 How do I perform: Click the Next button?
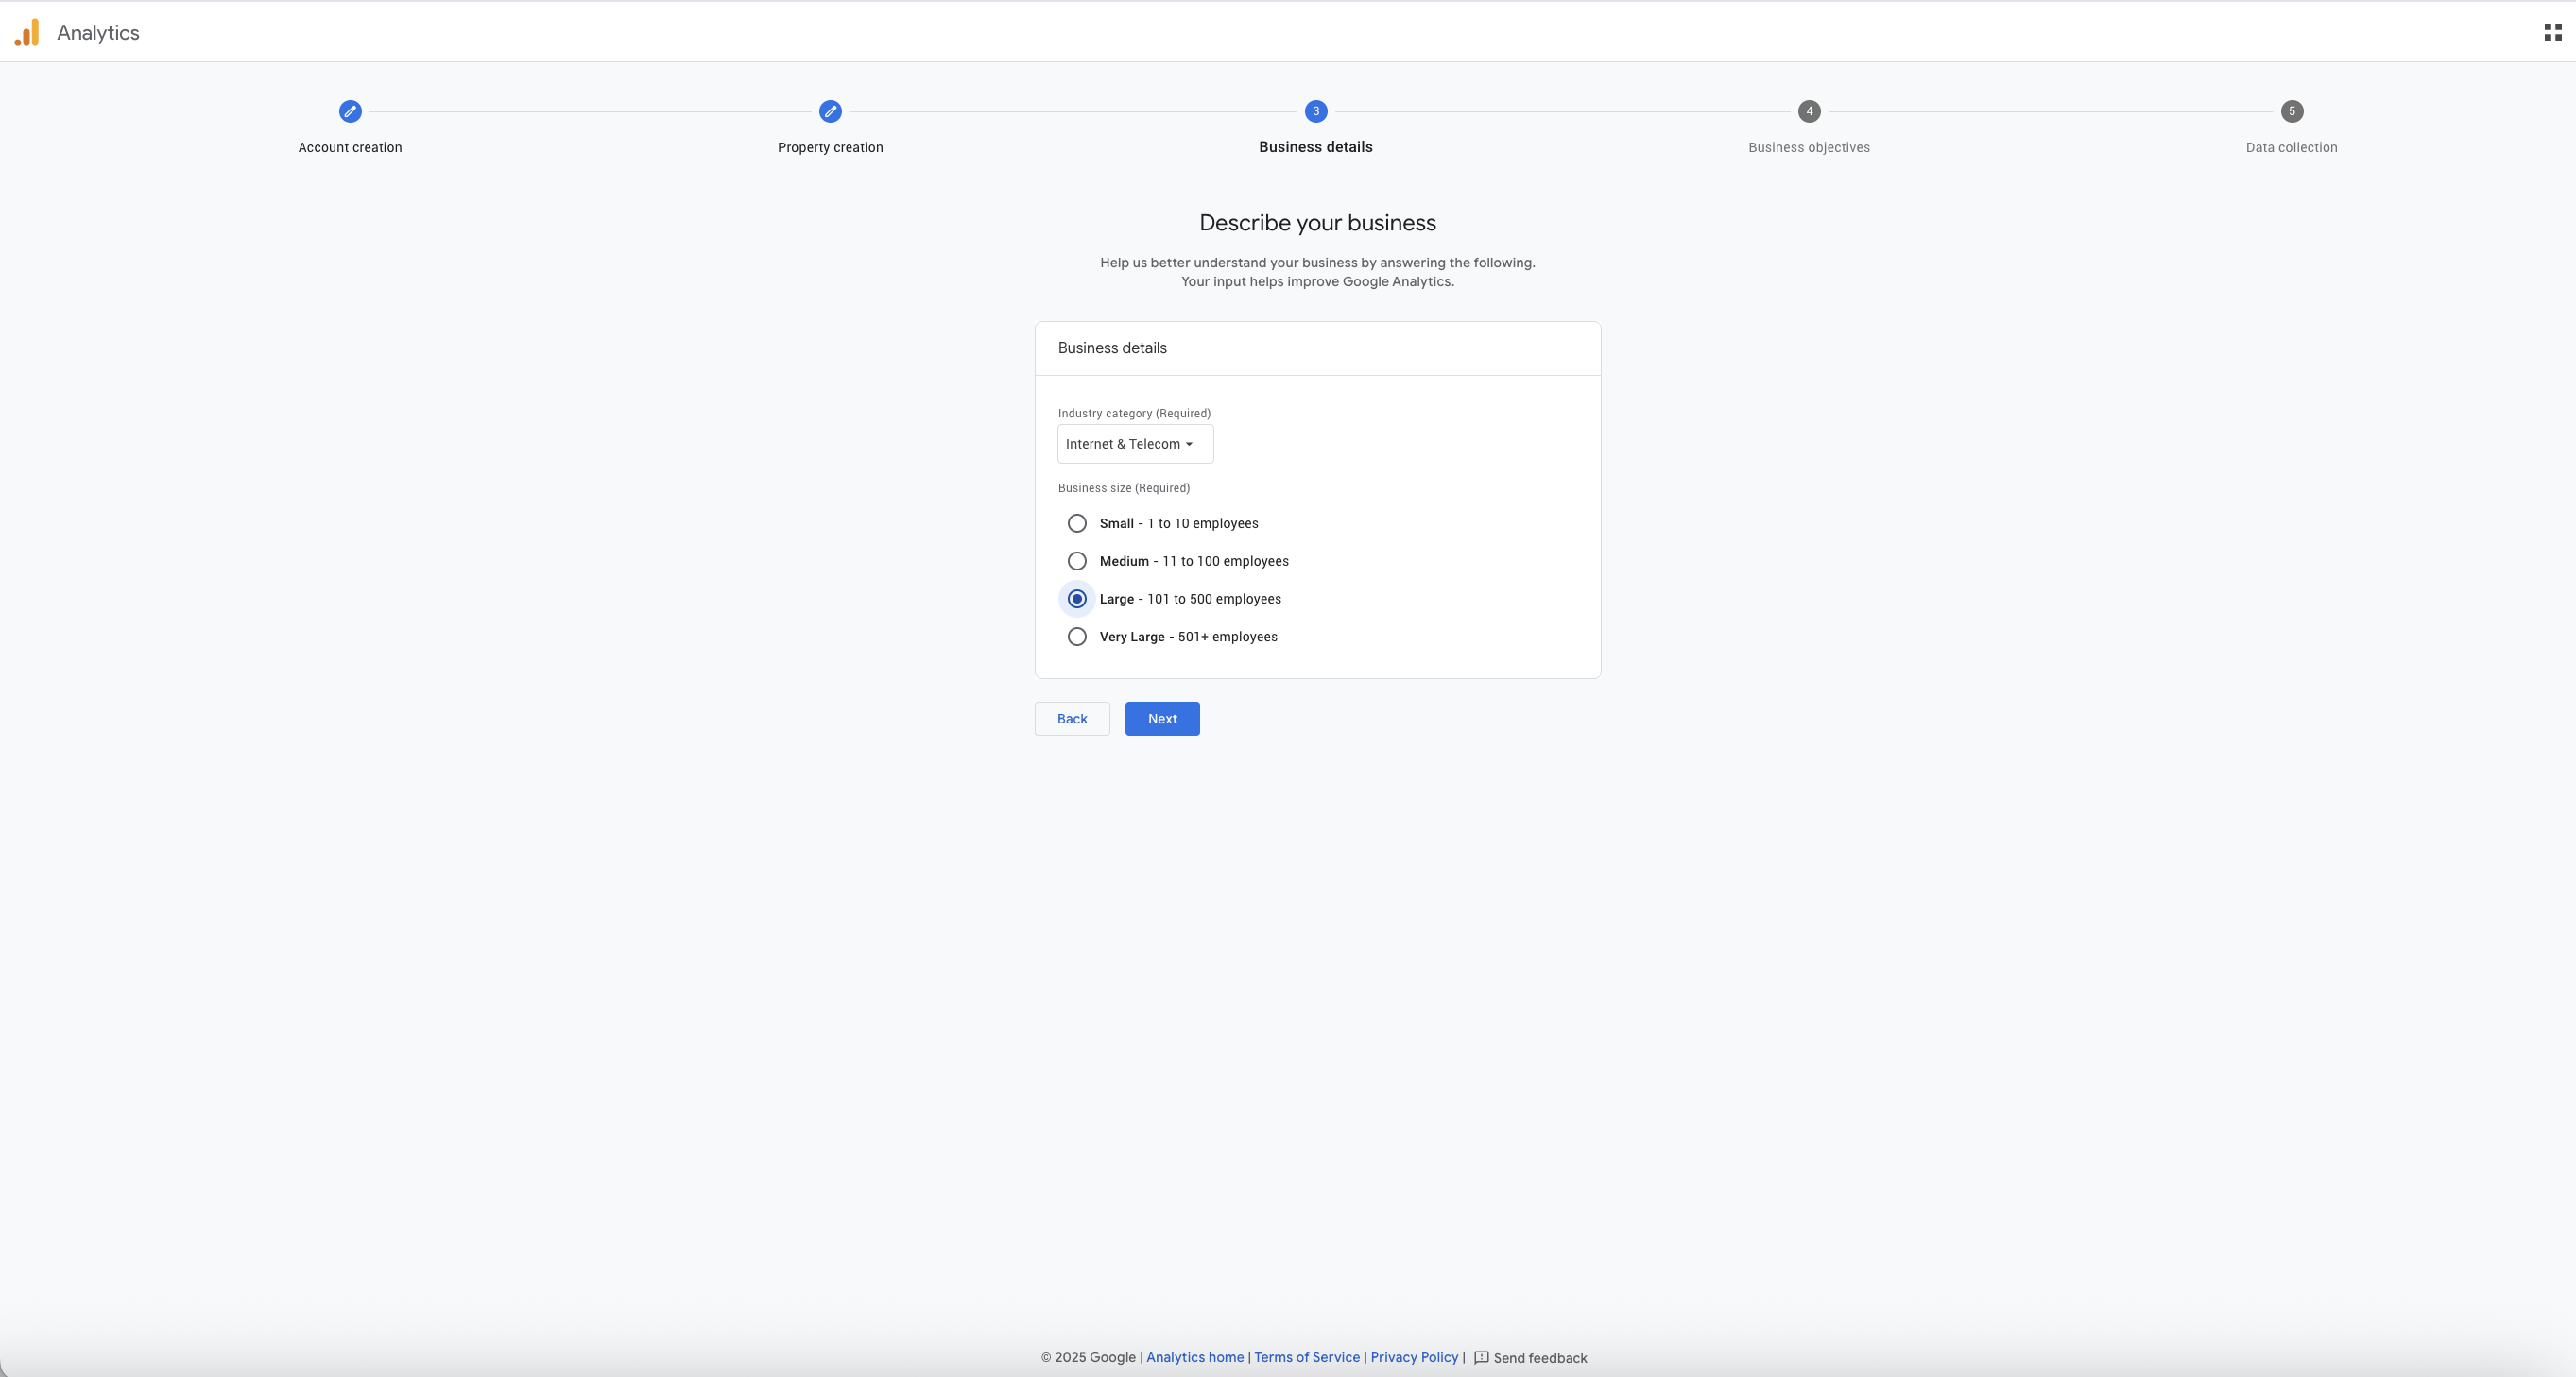(x=1162, y=719)
